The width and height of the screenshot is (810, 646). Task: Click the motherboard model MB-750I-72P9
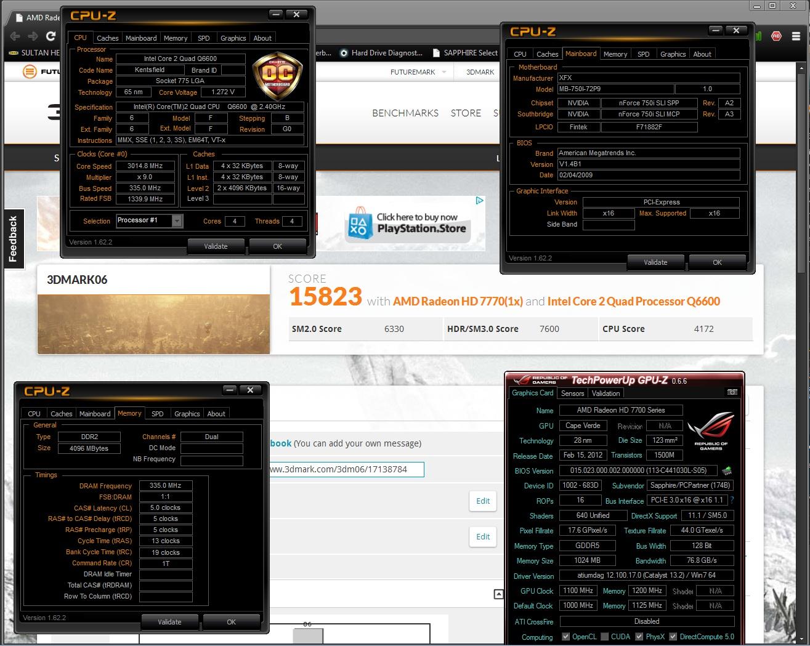tap(615, 89)
